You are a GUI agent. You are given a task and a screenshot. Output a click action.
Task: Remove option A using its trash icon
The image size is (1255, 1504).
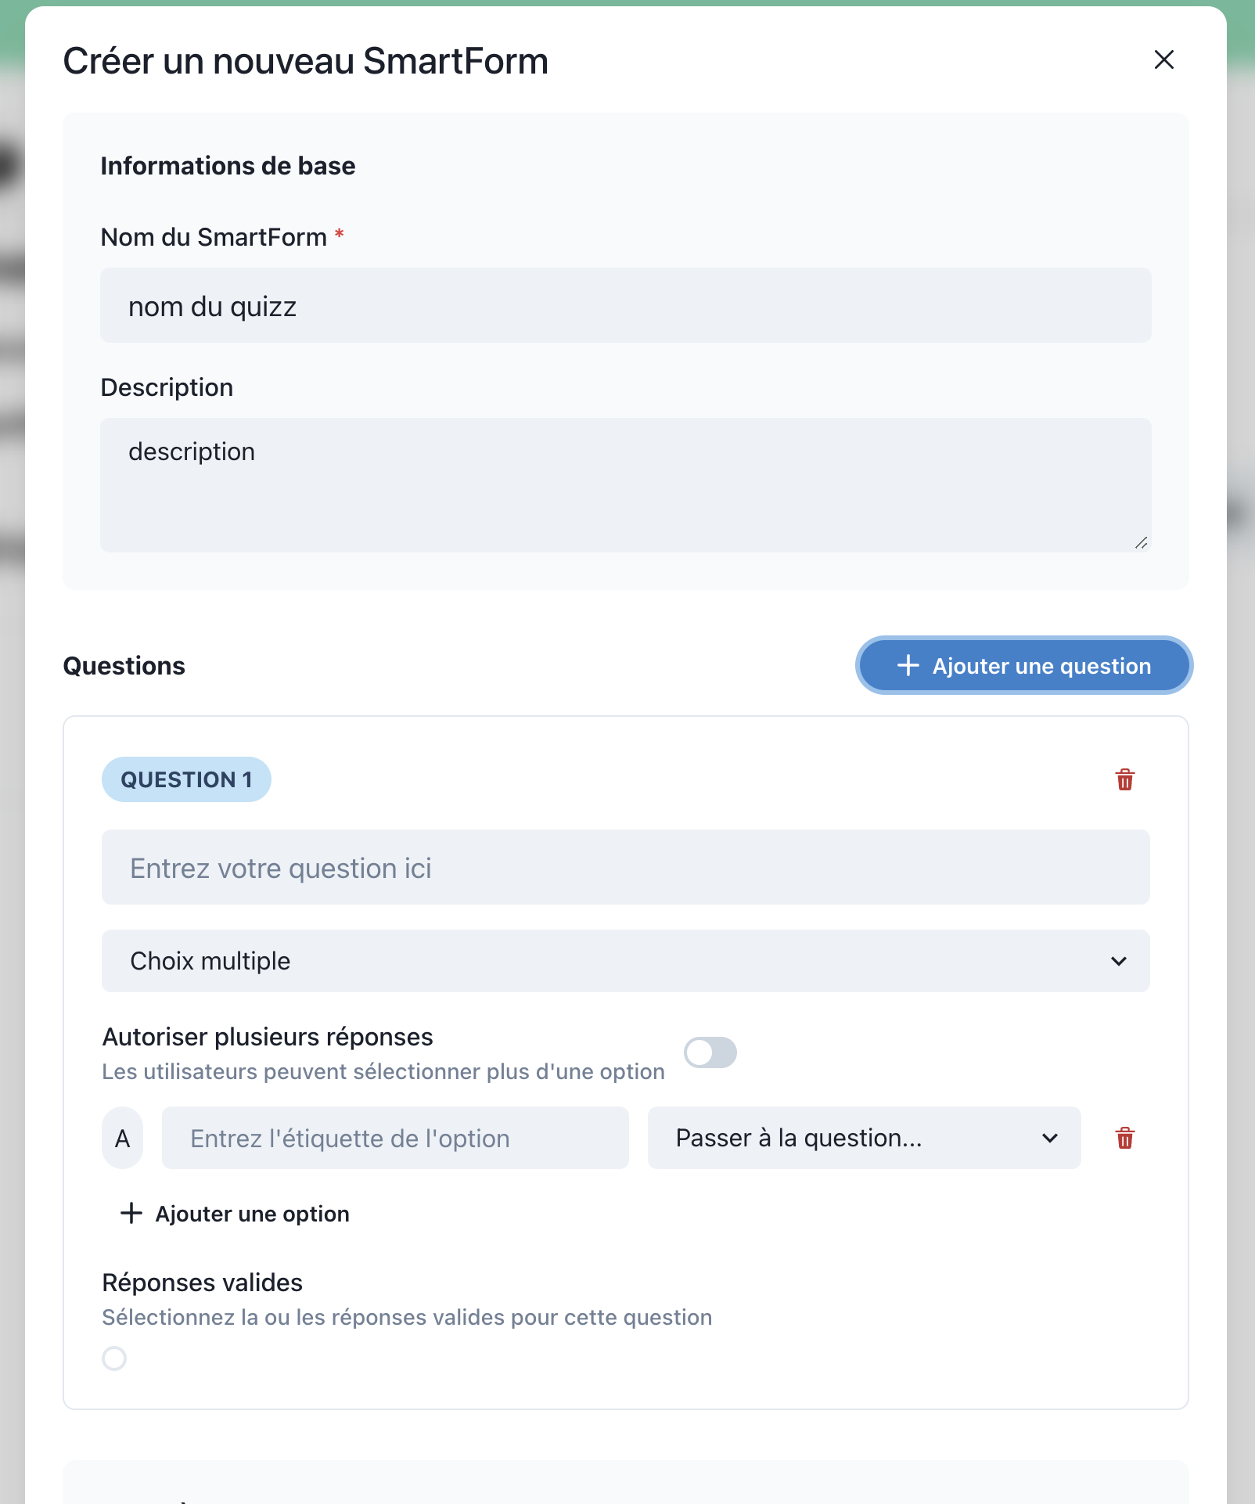(x=1124, y=1138)
